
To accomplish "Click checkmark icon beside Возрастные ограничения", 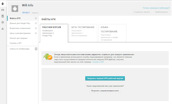I will 36,28.
